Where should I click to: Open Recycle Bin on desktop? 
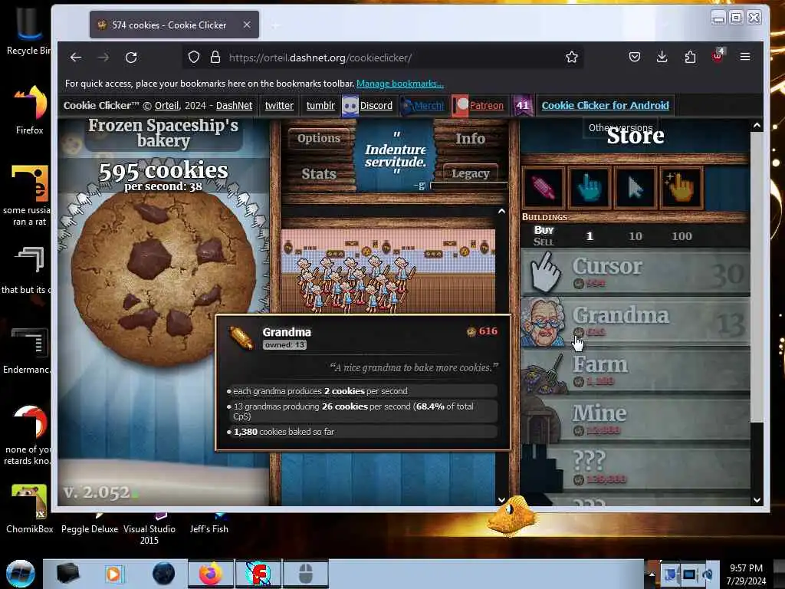pyautogui.click(x=28, y=31)
